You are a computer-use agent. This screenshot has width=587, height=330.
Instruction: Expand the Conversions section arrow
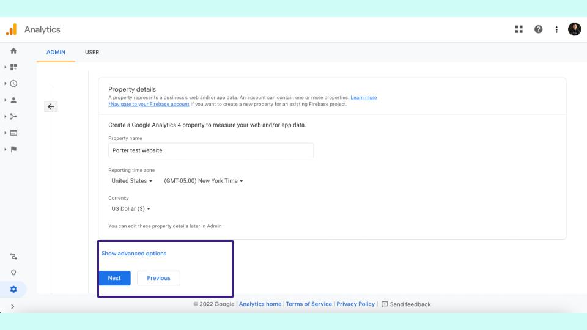(6, 149)
